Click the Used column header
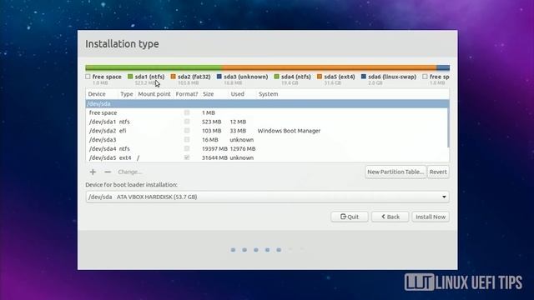534x300 pixels. (237, 94)
